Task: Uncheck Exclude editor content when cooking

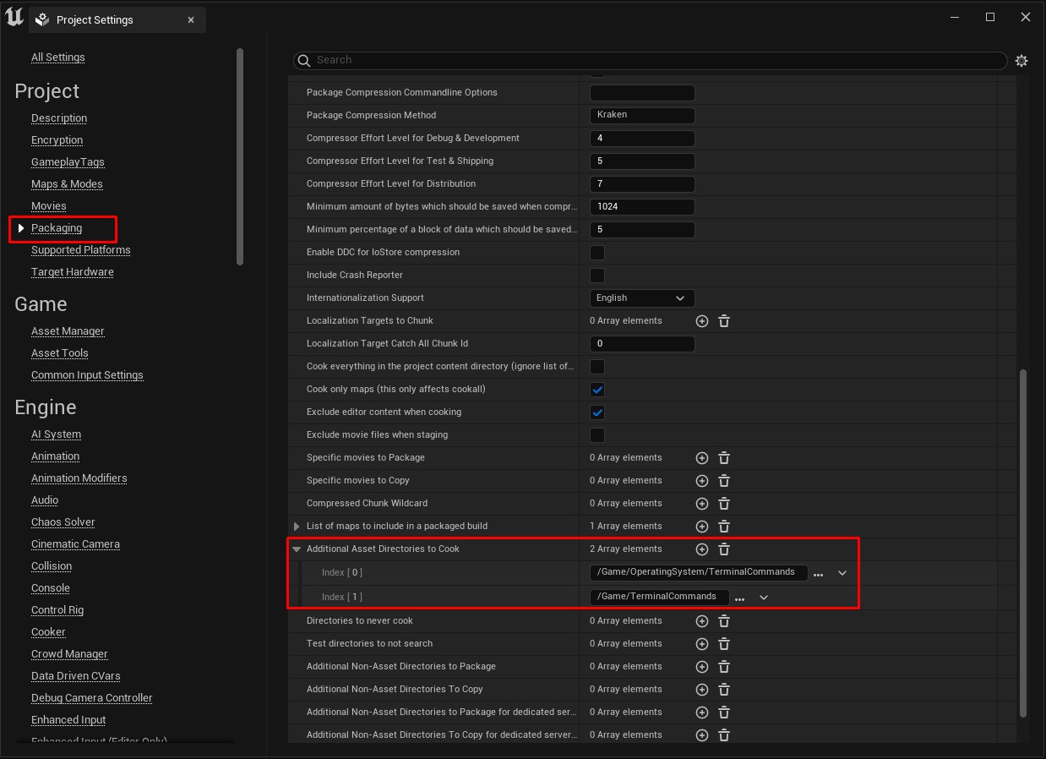Action: (x=597, y=412)
